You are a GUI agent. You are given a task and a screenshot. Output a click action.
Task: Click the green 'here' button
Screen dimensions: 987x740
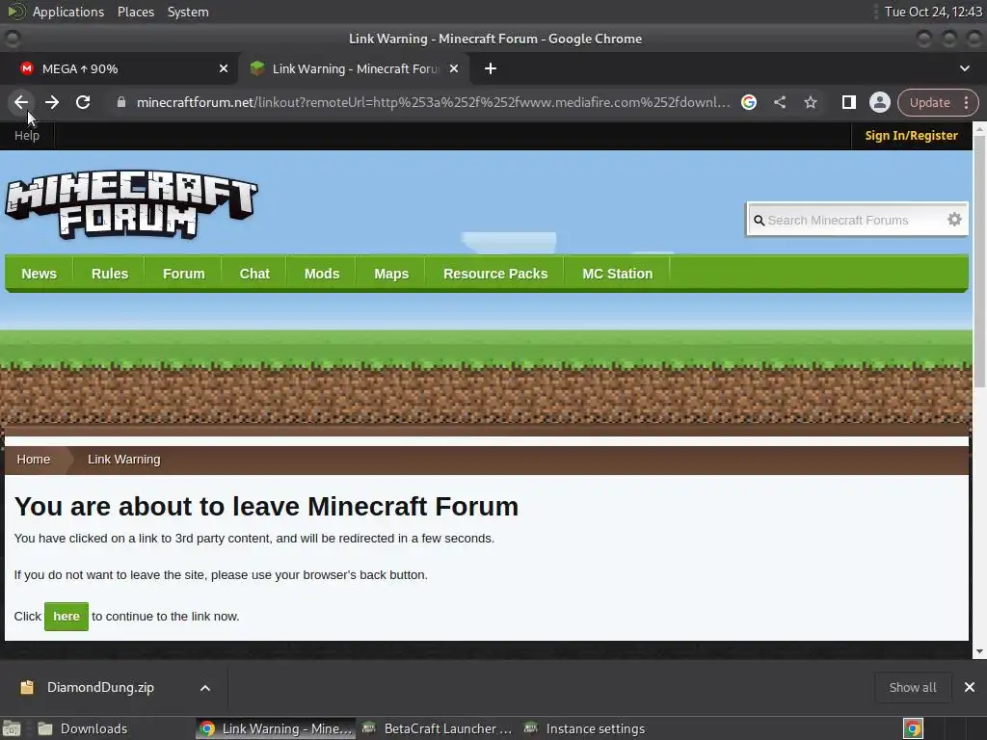click(x=67, y=616)
